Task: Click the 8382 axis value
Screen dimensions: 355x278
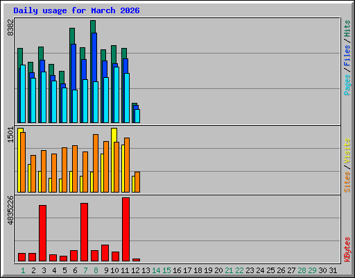Action: click(10, 27)
